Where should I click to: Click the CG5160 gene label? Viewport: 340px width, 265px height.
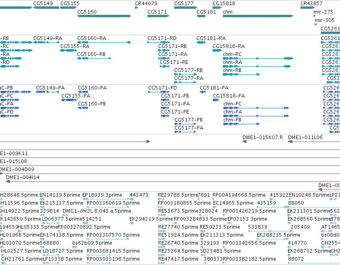pyautogui.click(x=87, y=12)
